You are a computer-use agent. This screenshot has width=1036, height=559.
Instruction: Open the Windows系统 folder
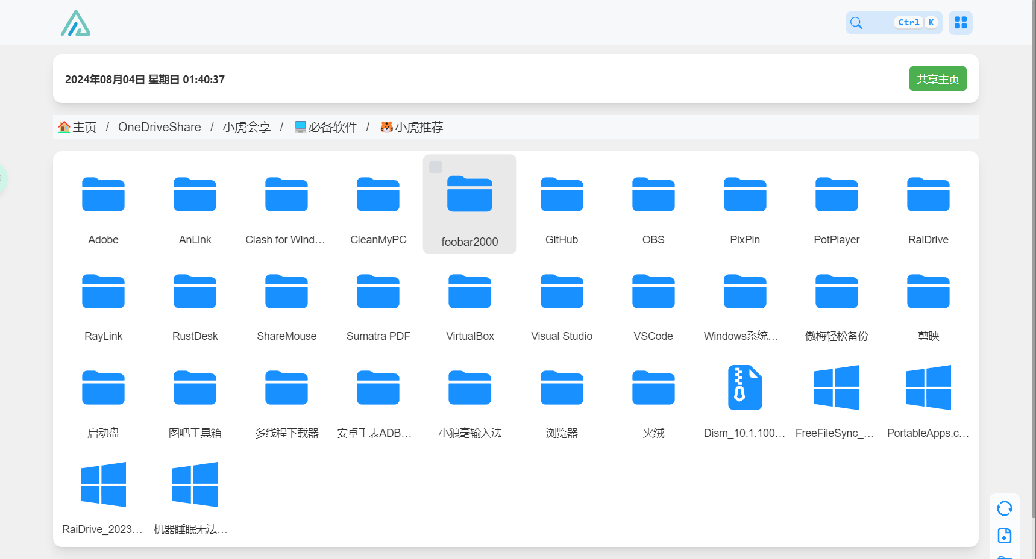(x=745, y=301)
